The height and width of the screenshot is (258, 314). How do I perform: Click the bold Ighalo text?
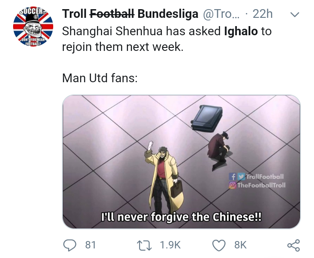tap(241, 31)
